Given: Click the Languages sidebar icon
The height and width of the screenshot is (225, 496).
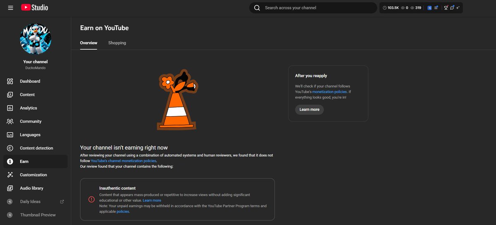Looking at the screenshot, I should (10, 135).
